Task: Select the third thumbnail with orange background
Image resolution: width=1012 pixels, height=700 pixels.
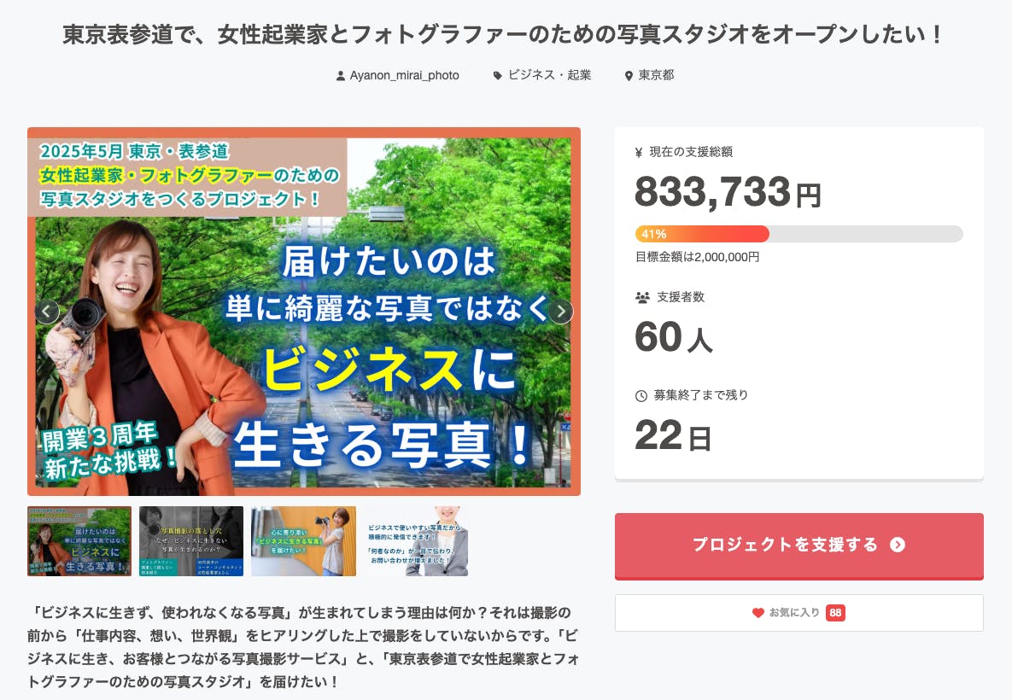Action: pyautogui.click(x=303, y=541)
